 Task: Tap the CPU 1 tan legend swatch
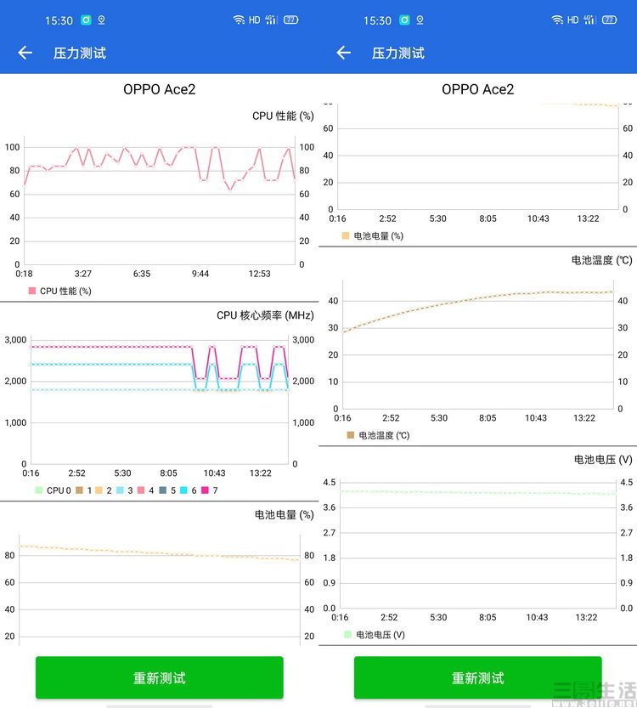(79, 490)
